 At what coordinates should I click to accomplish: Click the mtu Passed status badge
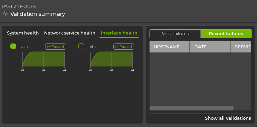point(124,47)
